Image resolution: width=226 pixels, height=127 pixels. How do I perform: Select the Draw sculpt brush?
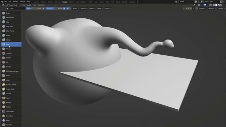(x=11, y=13)
